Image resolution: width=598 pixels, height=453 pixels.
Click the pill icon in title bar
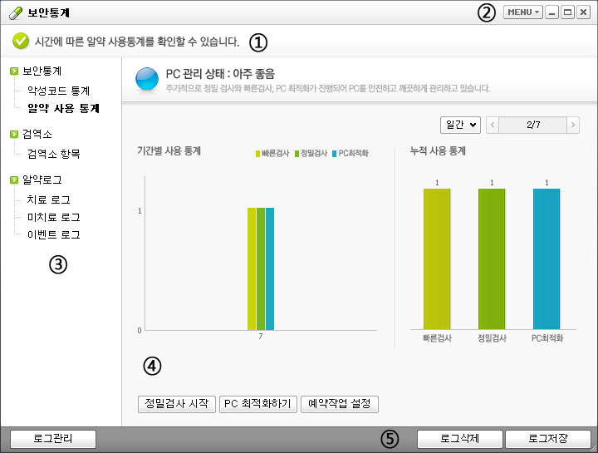pyautogui.click(x=15, y=12)
